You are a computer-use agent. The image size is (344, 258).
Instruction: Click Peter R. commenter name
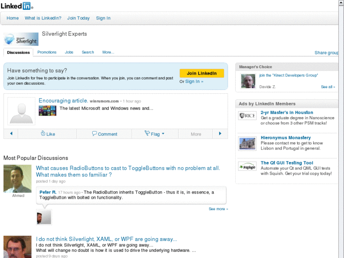[x=48, y=192]
